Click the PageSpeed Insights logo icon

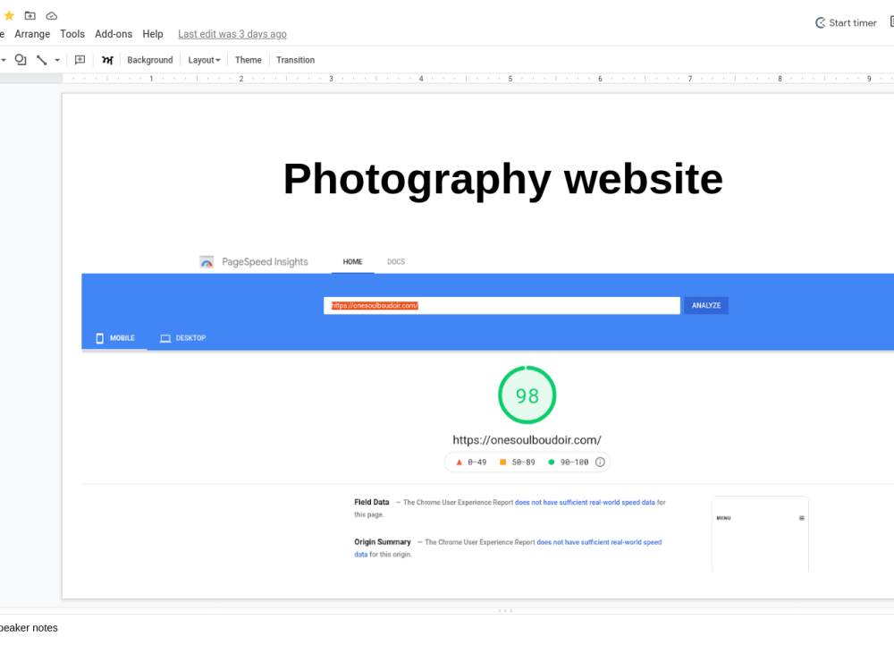click(x=207, y=262)
